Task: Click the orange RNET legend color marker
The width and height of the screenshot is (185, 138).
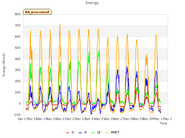Action: (107, 133)
